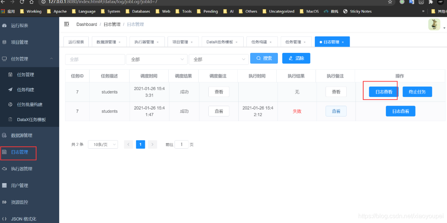Image resolution: width=447 pixels, height=223 pixels.
Task: Click the 数据源管理 database icon in sidebar
Action: (4, 136)
